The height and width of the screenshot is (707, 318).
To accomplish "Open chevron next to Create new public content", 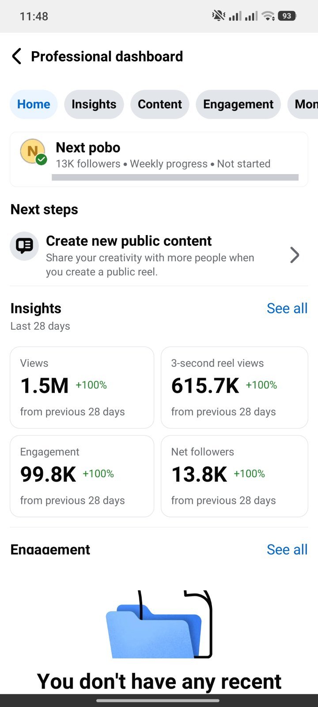I will tap(295, 255).
